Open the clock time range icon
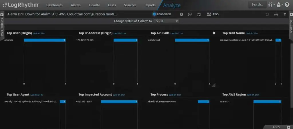The width and height of the screenshot is (293, 129). pos(181,14)
